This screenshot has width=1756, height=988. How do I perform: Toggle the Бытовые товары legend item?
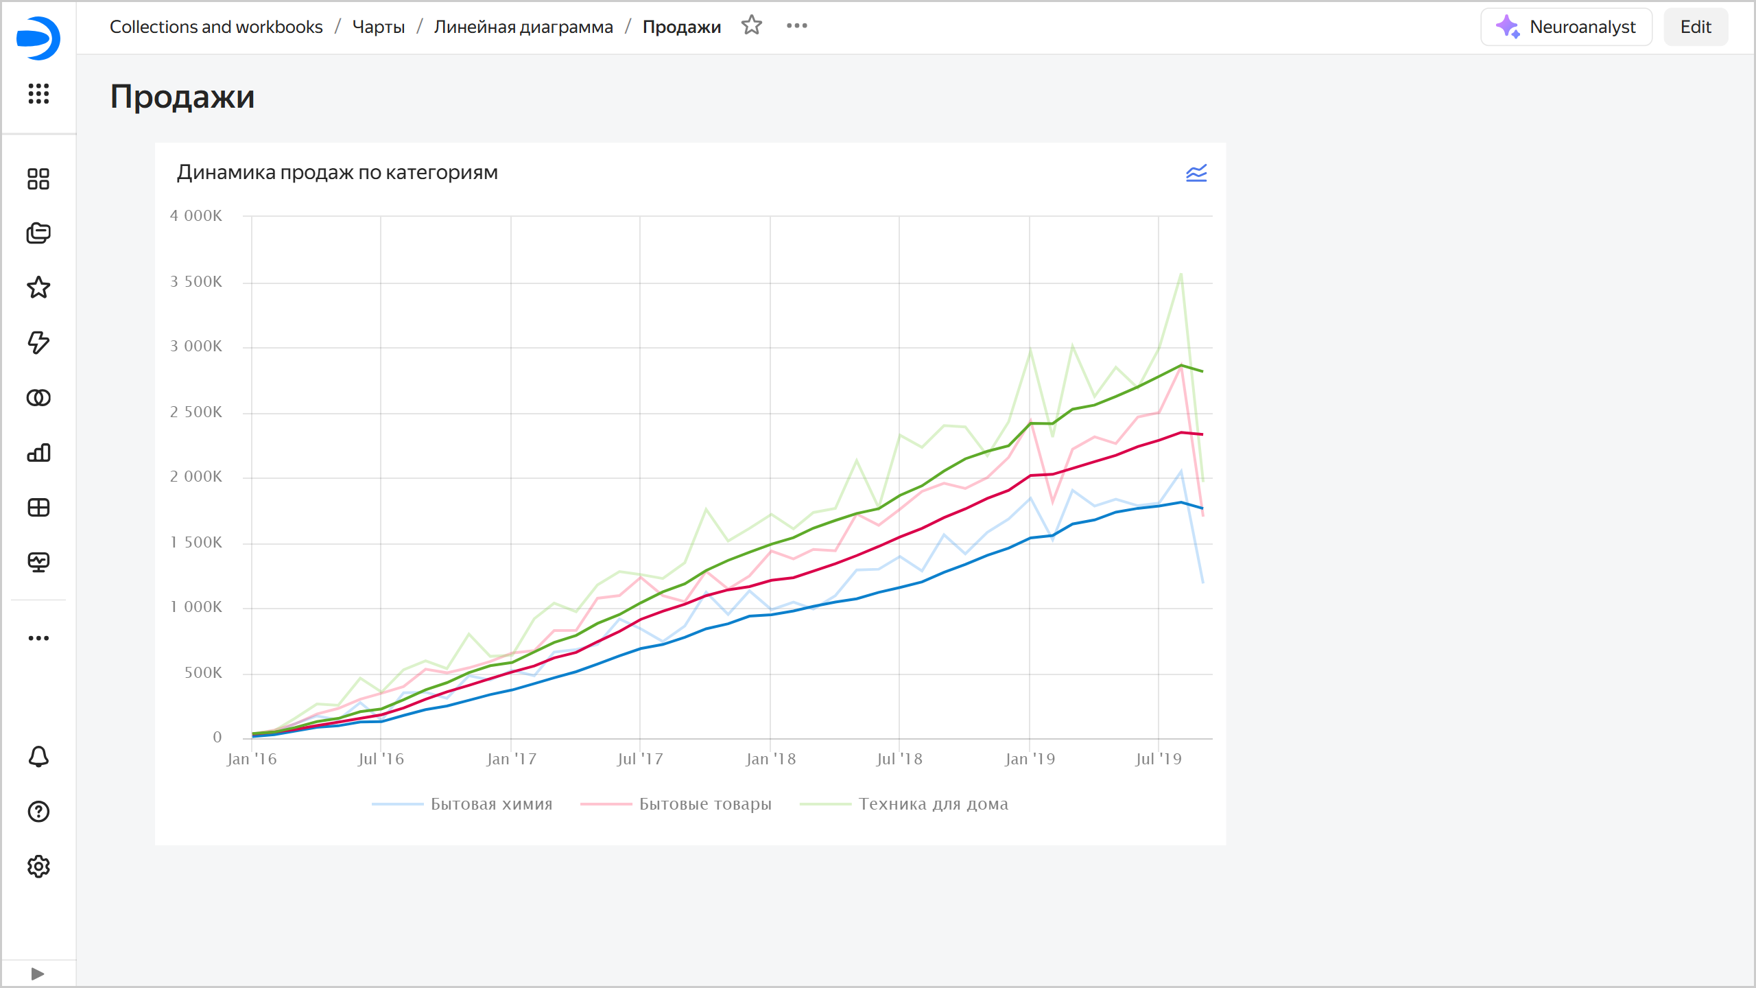[x=705, y=803]
